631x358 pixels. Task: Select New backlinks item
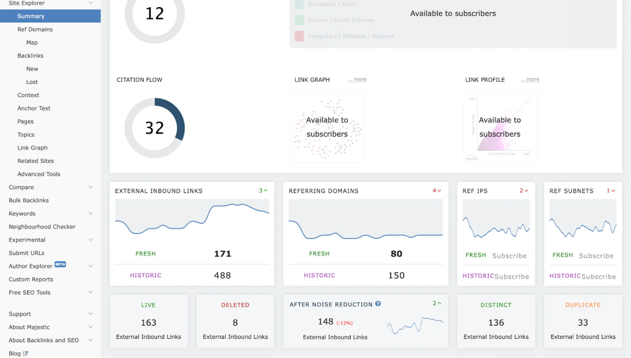[32, 69]
